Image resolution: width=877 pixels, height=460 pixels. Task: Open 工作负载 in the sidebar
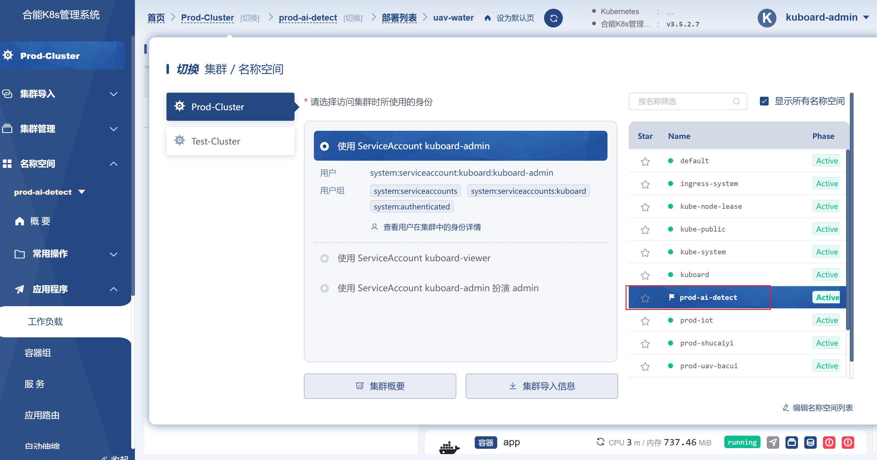pos(45,321)
